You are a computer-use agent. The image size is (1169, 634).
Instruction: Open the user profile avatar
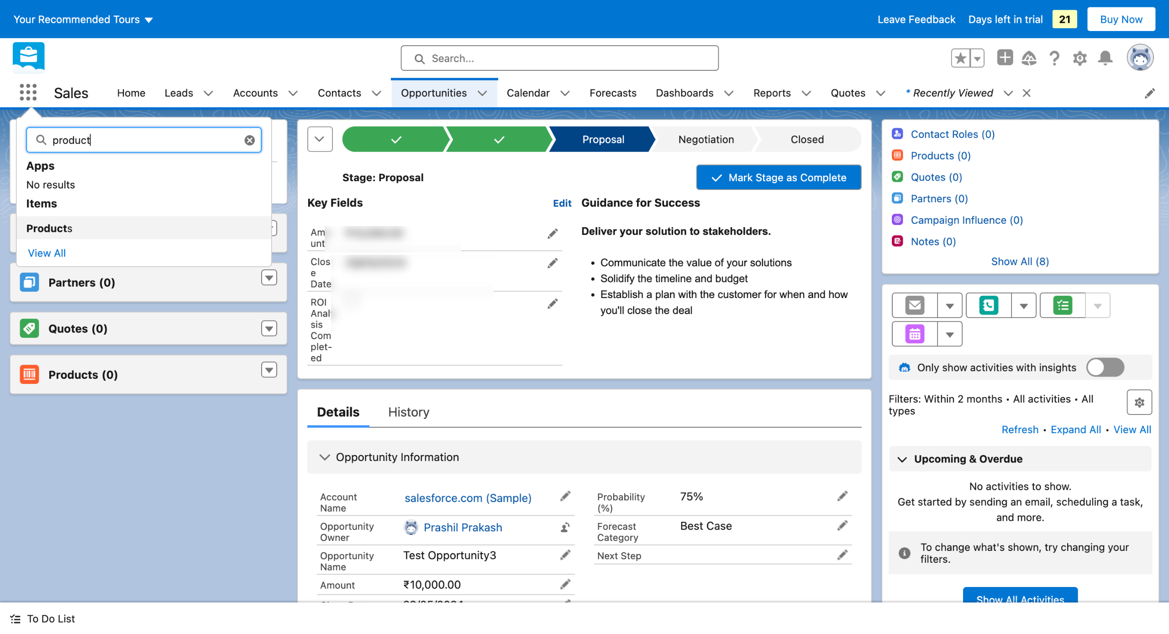coord(1140,58)
